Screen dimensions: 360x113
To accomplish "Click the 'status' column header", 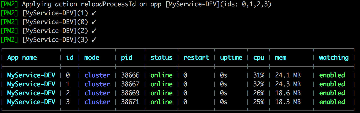I will (x=161, y=58).
